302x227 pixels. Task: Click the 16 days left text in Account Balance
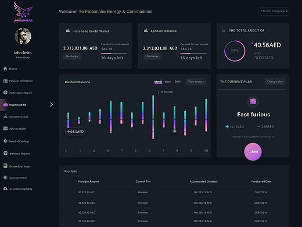pos(191,58)
